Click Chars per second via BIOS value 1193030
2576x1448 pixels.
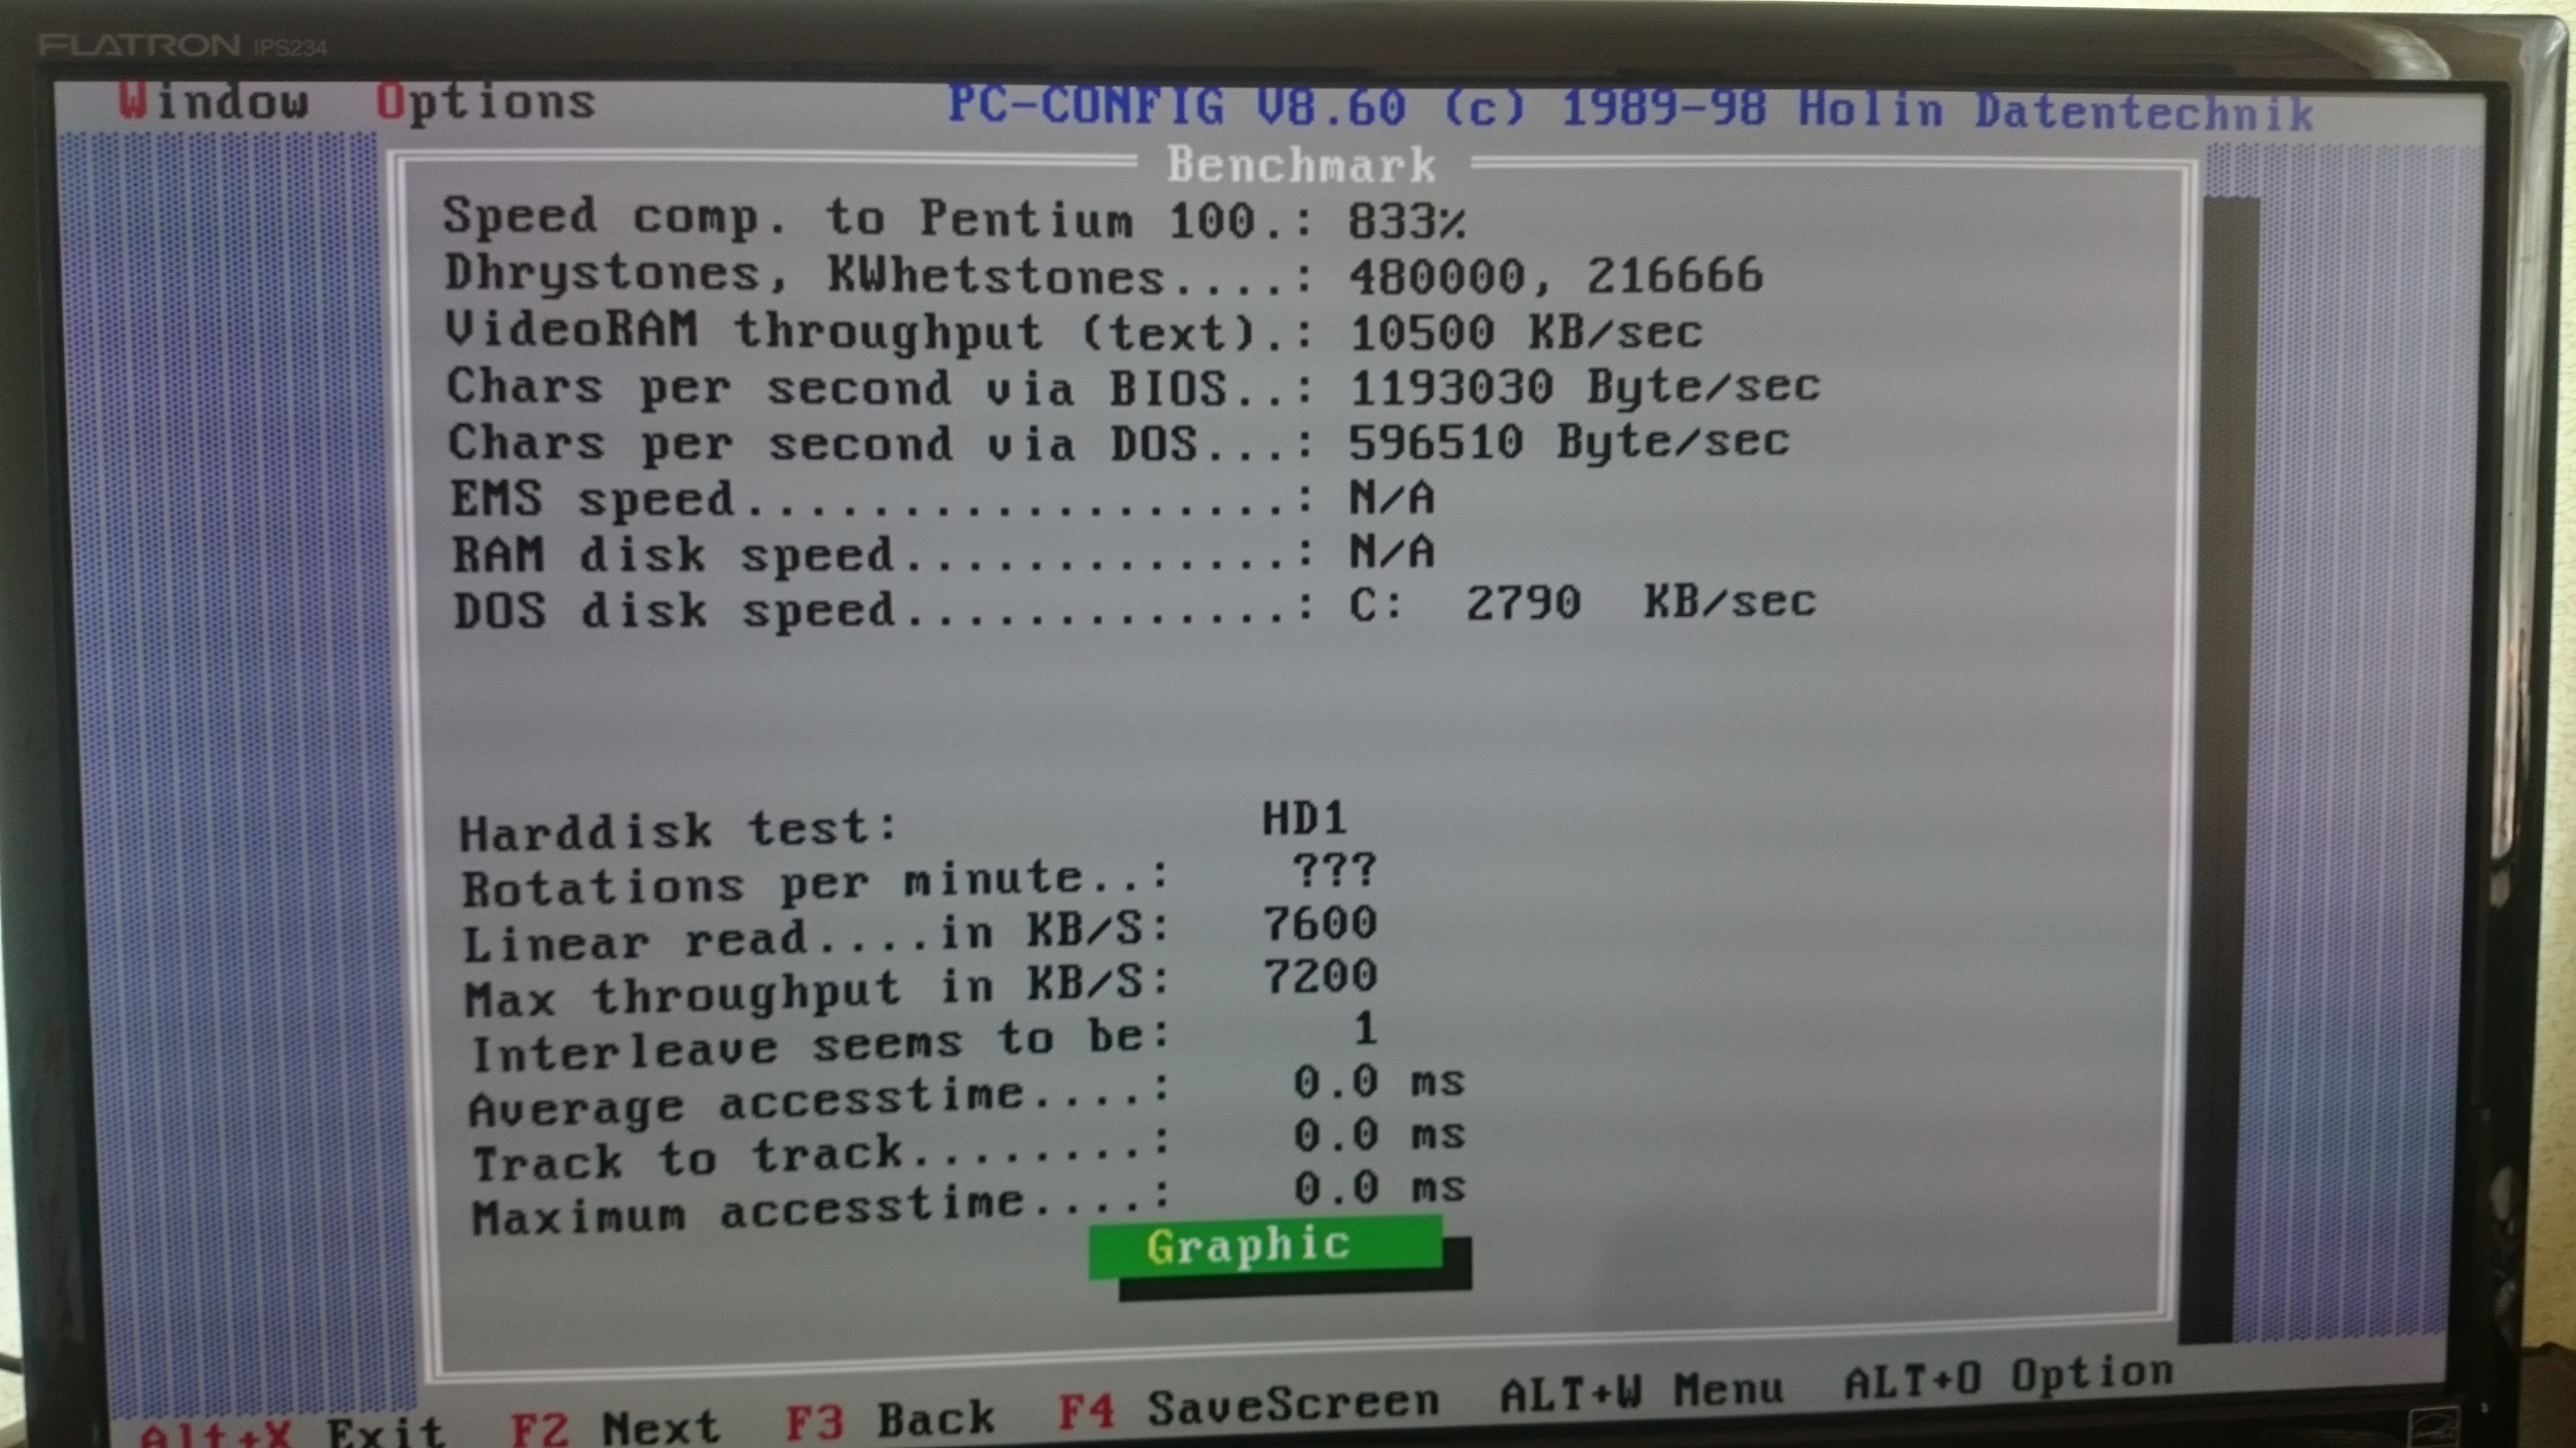pos(1452,387)
